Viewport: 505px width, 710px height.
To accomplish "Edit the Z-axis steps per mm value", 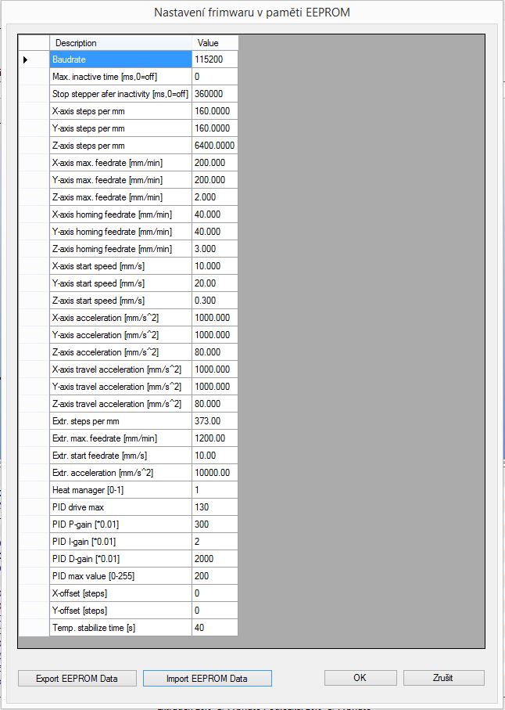I will pyautogui.click(x=214, y=146).
